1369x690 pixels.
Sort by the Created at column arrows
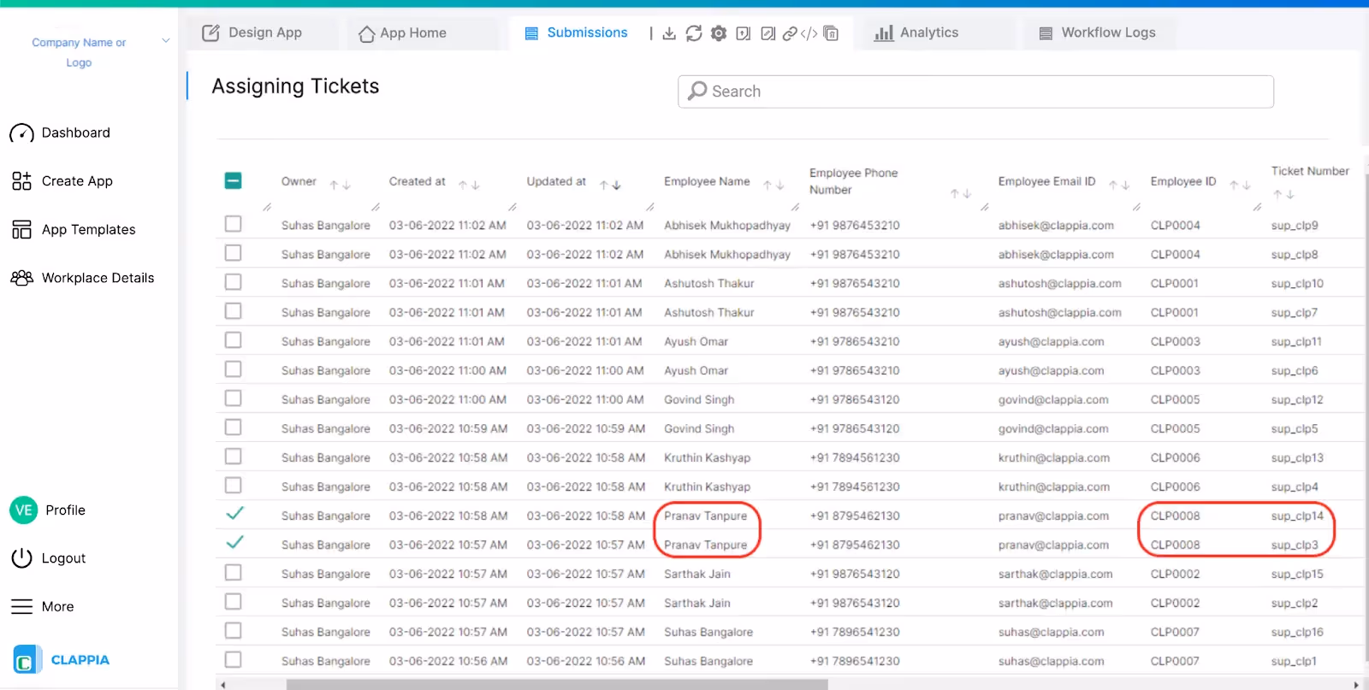pyautogui.click(x=469, y=185)
